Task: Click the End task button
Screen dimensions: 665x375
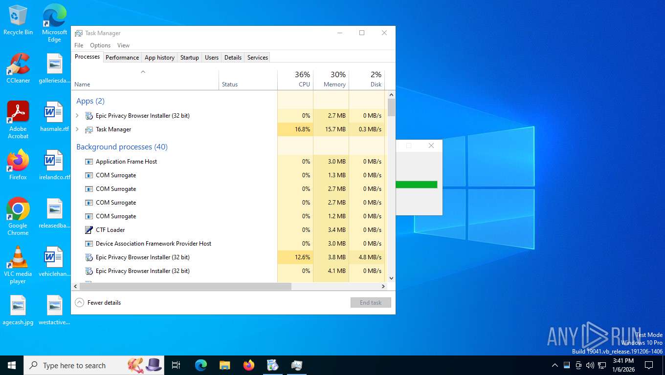Action: pos(371,303)
